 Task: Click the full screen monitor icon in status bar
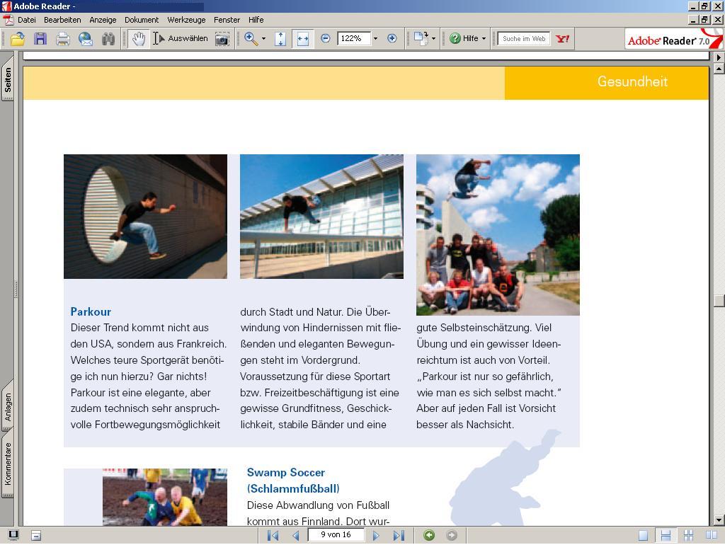point(13,535)
